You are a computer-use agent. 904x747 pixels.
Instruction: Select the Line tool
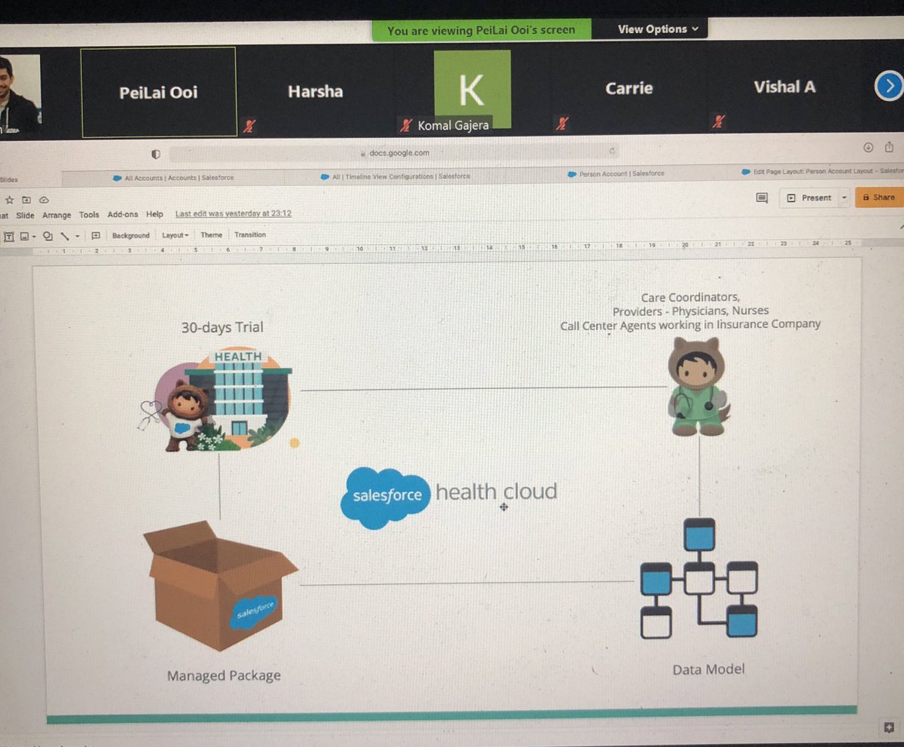click(x=65, y=236)
